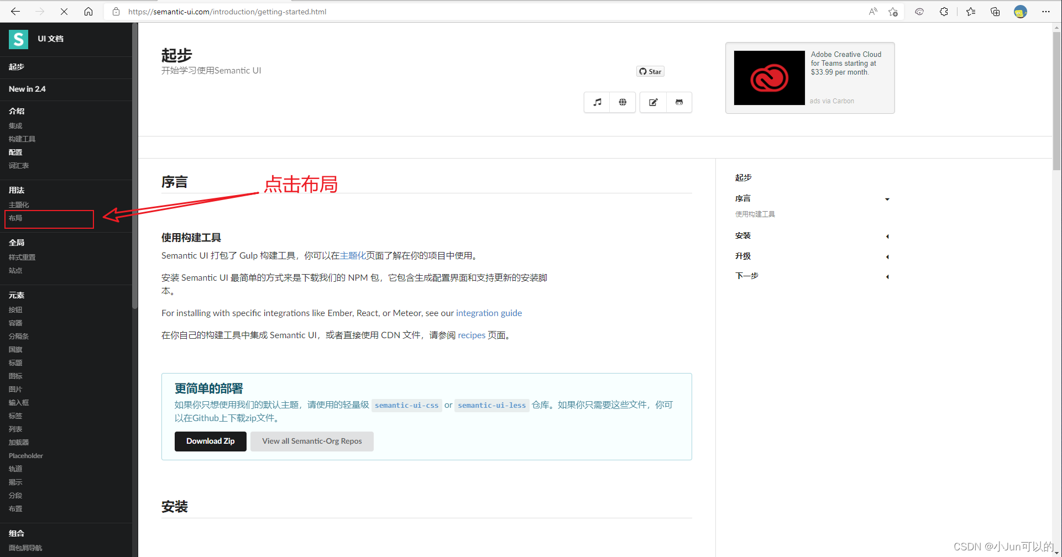Image resolution: width=1062 pixels, height=557 pixels.
Task: Expand the 下一步 section caret in page outline
Action: point(887,276)
